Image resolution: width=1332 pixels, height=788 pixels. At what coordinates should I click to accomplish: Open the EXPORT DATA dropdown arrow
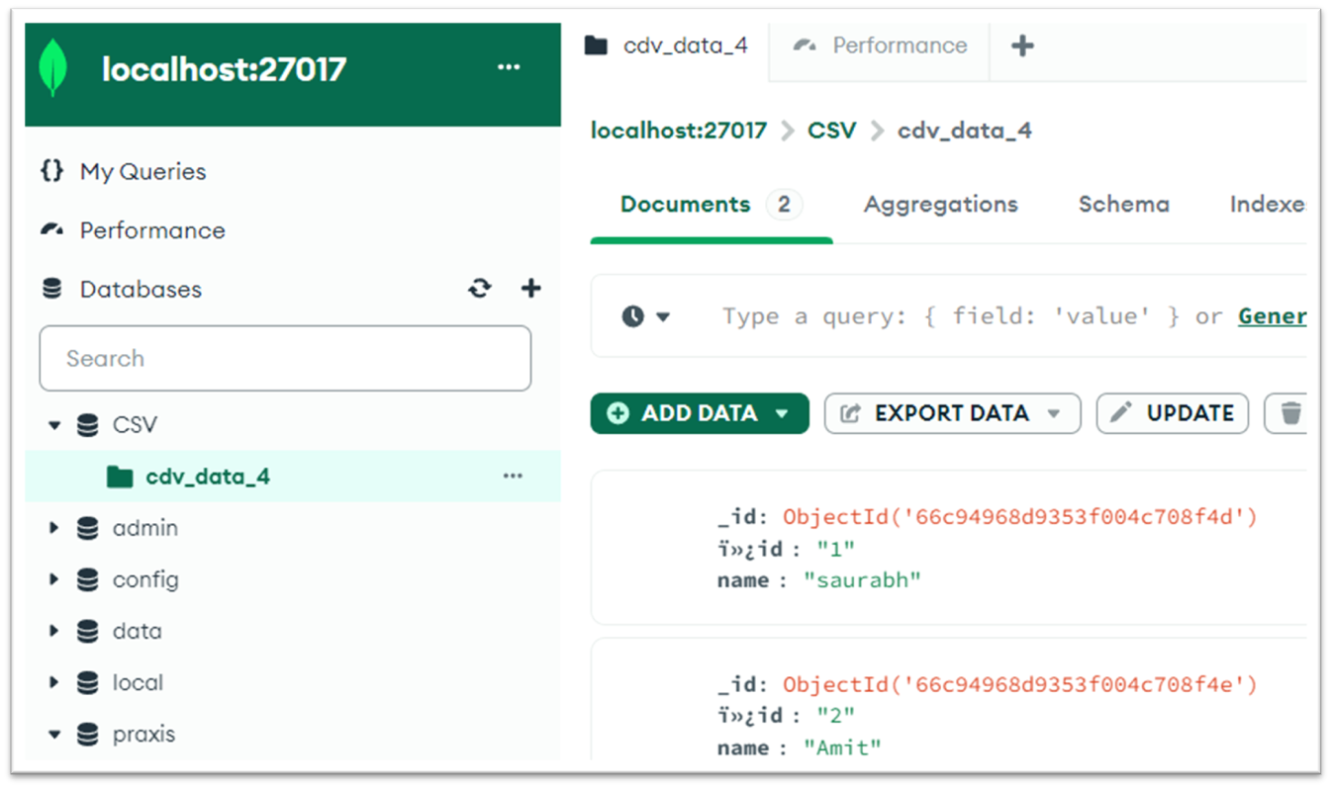tap(1054, 414)
